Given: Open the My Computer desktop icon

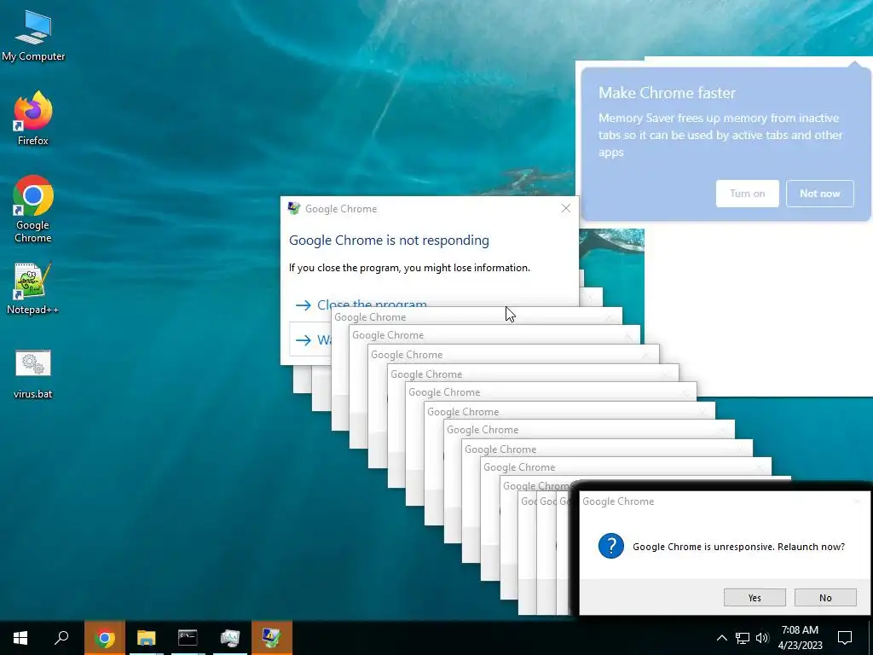Looking at the screenshot, I should (33, 35).
